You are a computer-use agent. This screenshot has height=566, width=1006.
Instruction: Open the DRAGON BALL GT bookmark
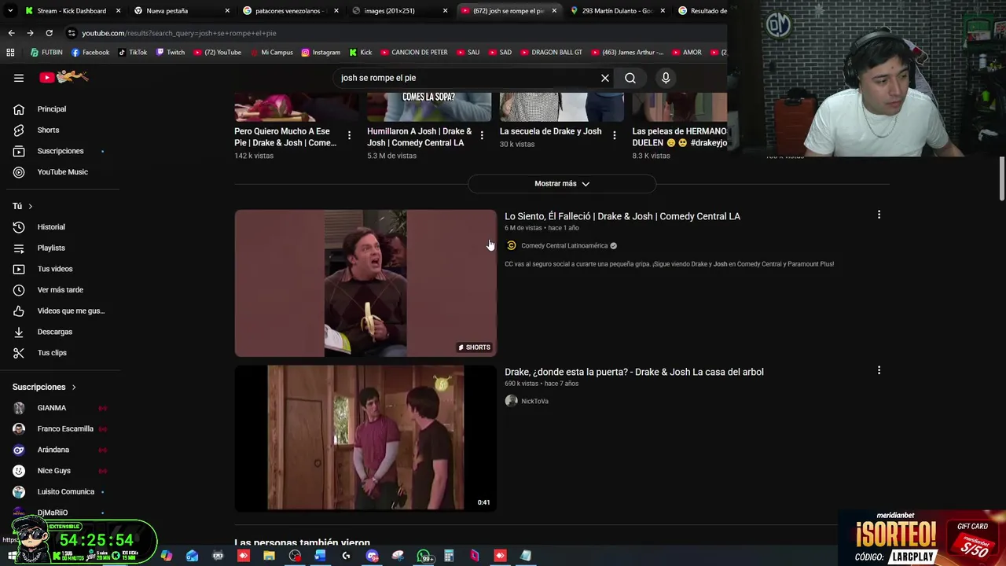[551, 53]
